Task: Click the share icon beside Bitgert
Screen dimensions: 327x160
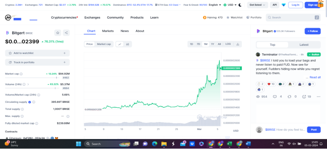Action: click(x=66, y=33)
